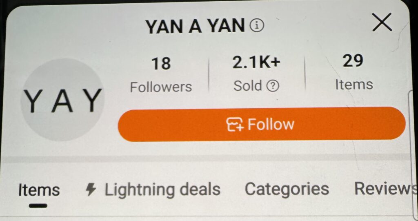Tap the question mark icon next to Sold
The height and width of the screenshot is (221, 418).
[272, 86]
